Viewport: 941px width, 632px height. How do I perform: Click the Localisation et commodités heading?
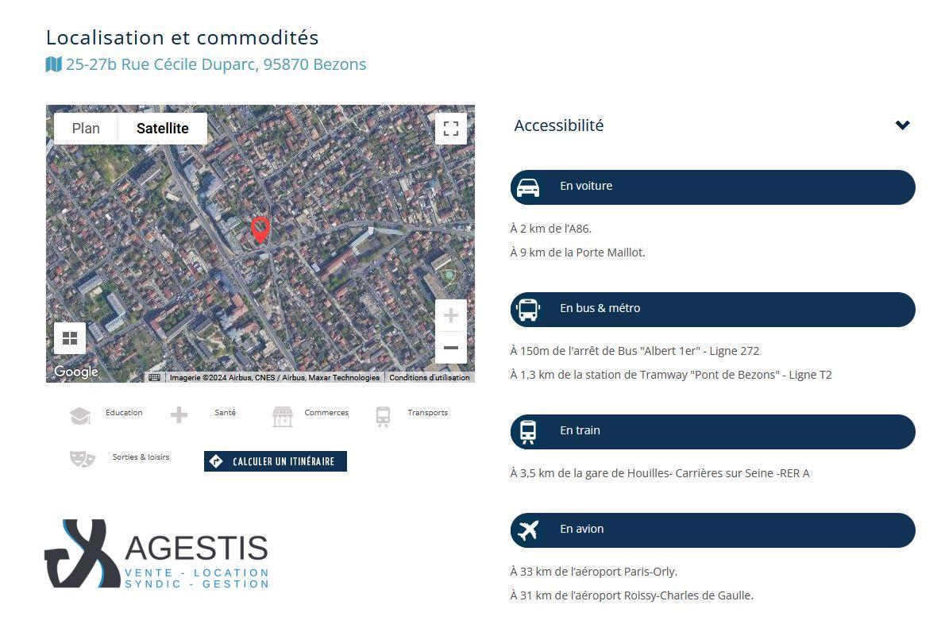point(183,37)
